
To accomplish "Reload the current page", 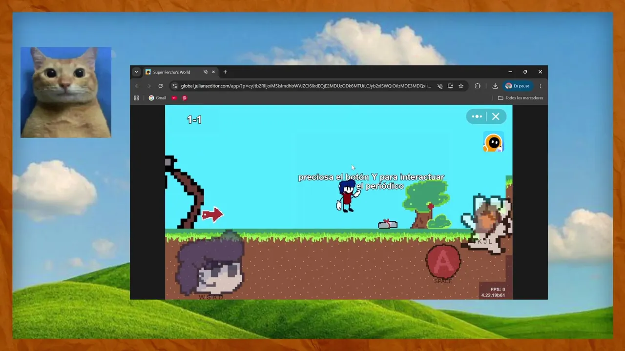I will click(161, 86).
